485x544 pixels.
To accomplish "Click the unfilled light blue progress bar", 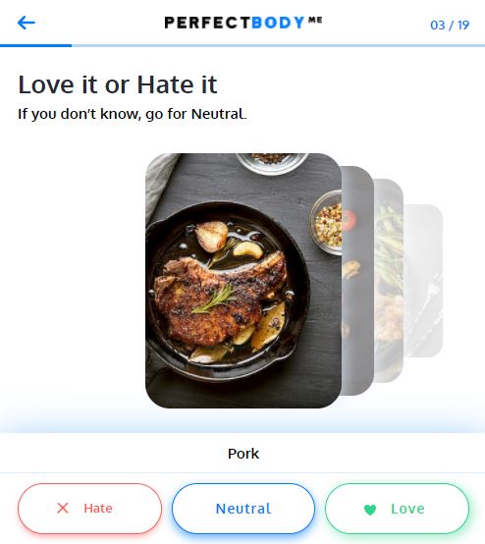I will coord(278,45).
